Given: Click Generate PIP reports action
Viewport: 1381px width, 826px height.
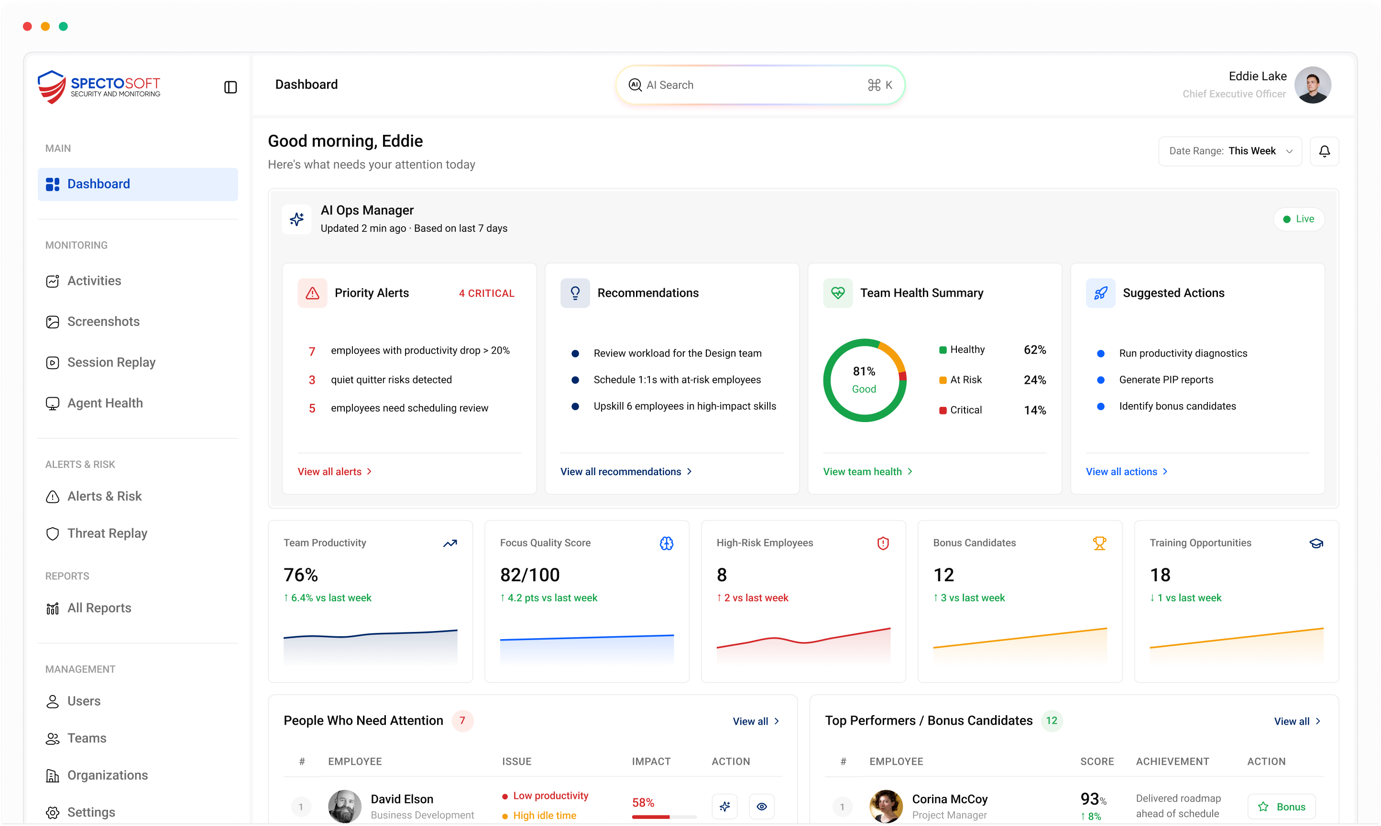Looking at the screenshot, I should (x=1166, y=380).
